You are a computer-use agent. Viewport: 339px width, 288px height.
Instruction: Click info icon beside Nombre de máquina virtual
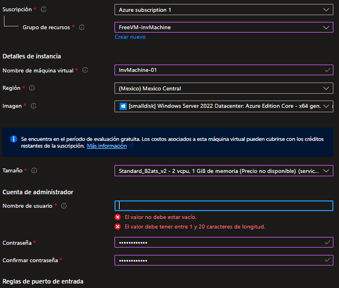(85, 70)
